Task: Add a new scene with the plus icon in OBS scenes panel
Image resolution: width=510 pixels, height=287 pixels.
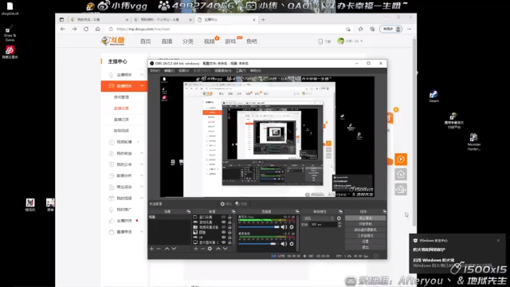Action: pos(151,249)
